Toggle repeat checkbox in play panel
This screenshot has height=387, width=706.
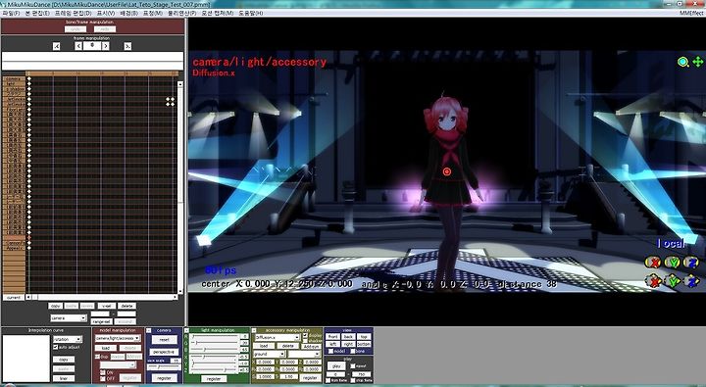353,365
